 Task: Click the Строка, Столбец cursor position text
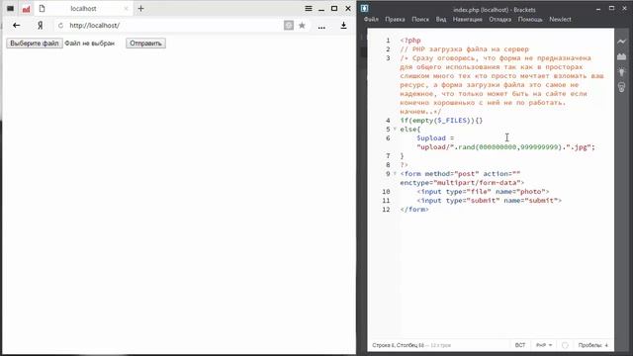398,345
